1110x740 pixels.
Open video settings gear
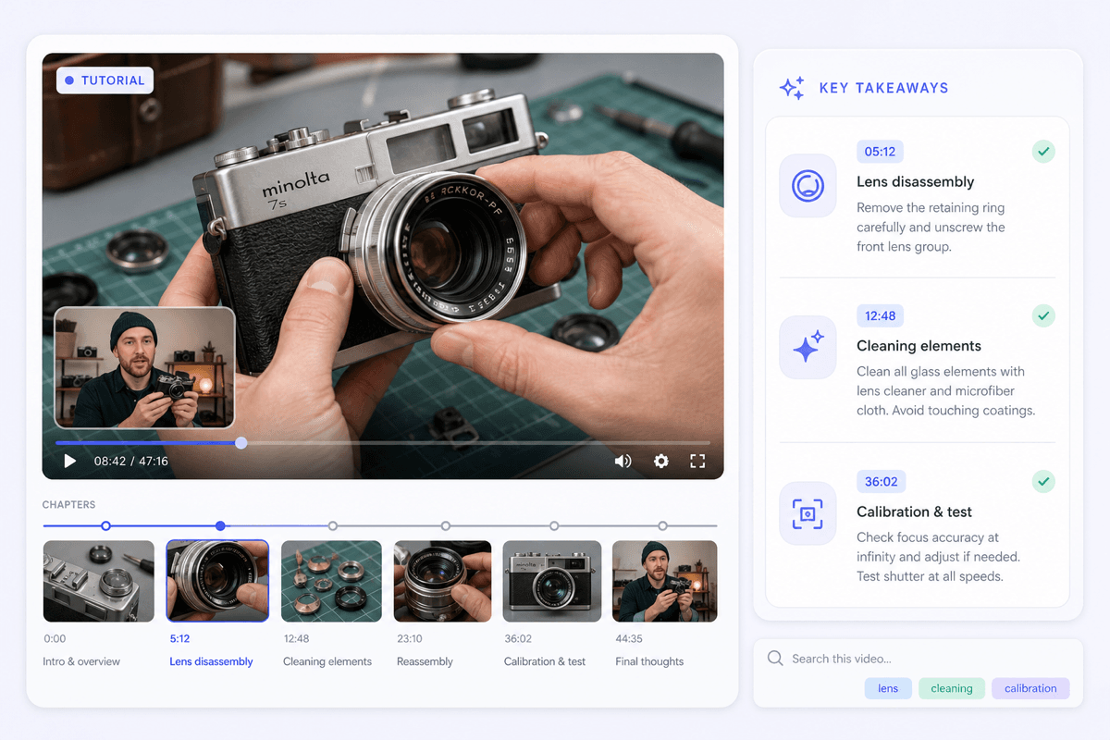point(660,461)
